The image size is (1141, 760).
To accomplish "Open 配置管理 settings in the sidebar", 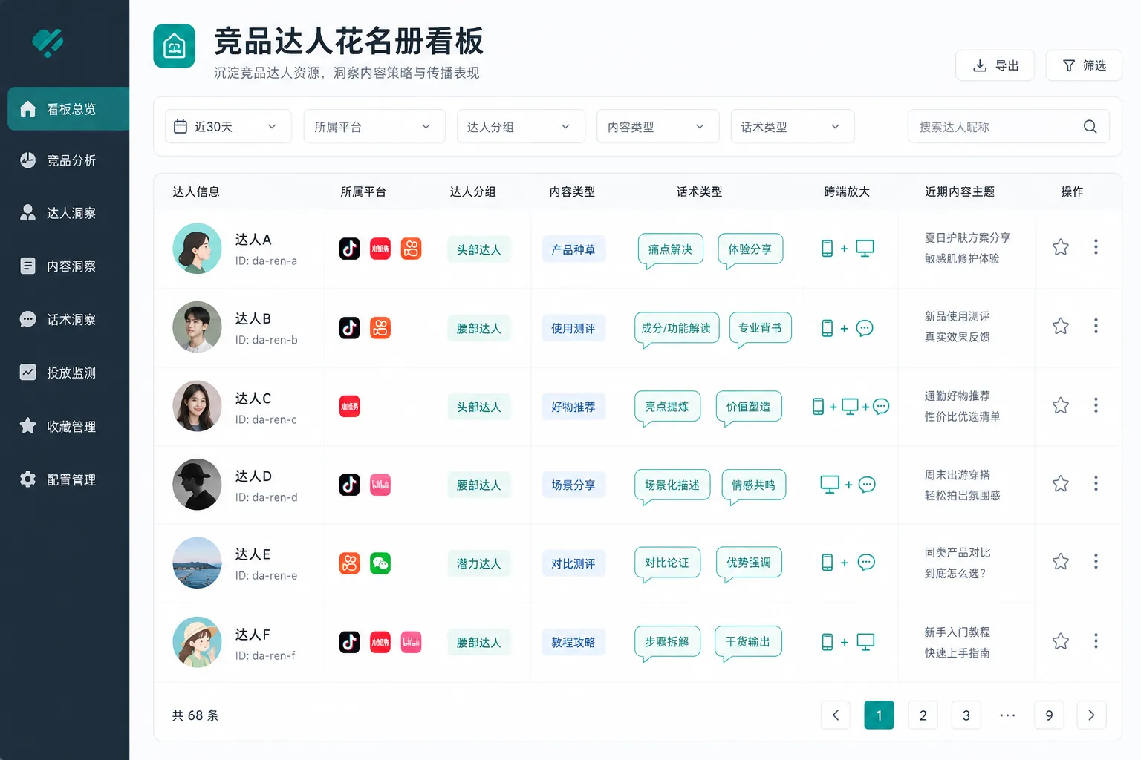I will 68,479.
